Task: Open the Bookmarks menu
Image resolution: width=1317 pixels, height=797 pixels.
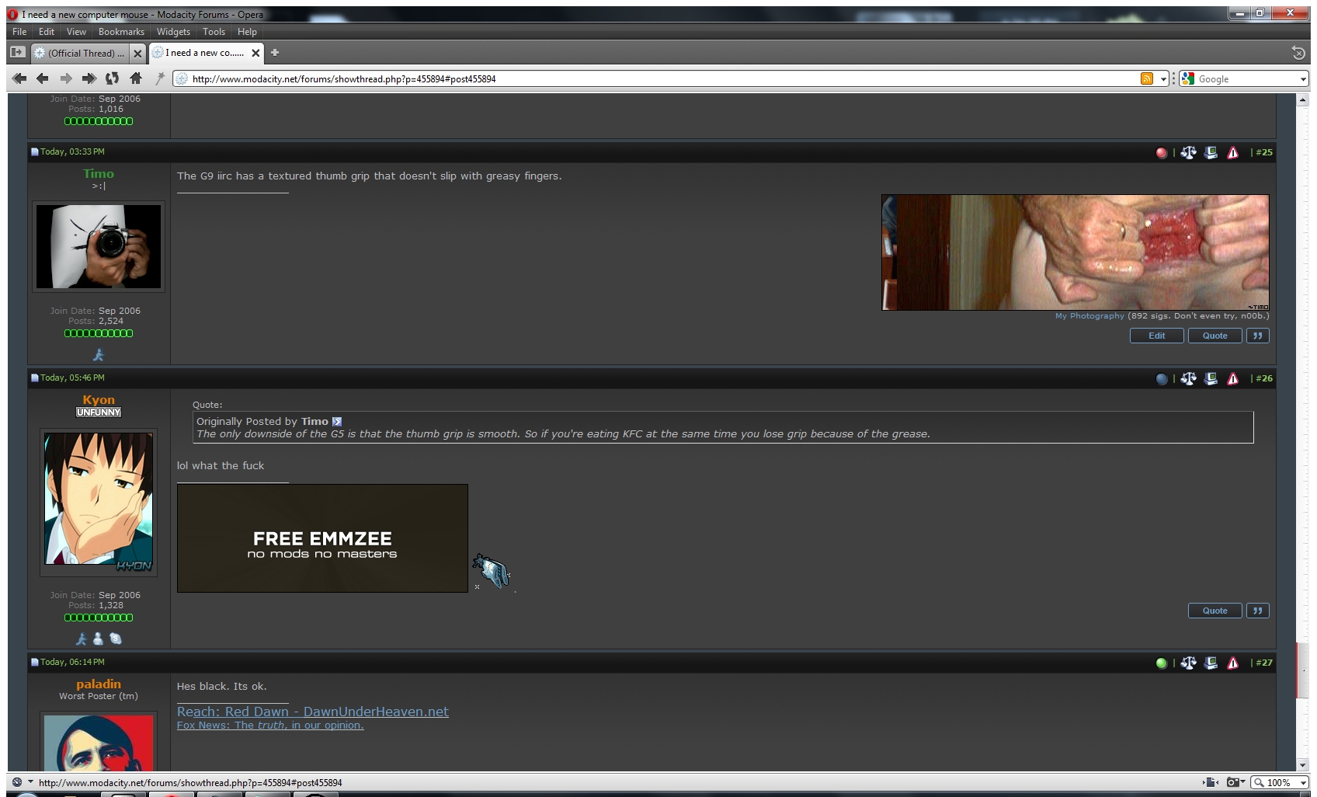Action: pyautogui.click(x=121, y=32)
